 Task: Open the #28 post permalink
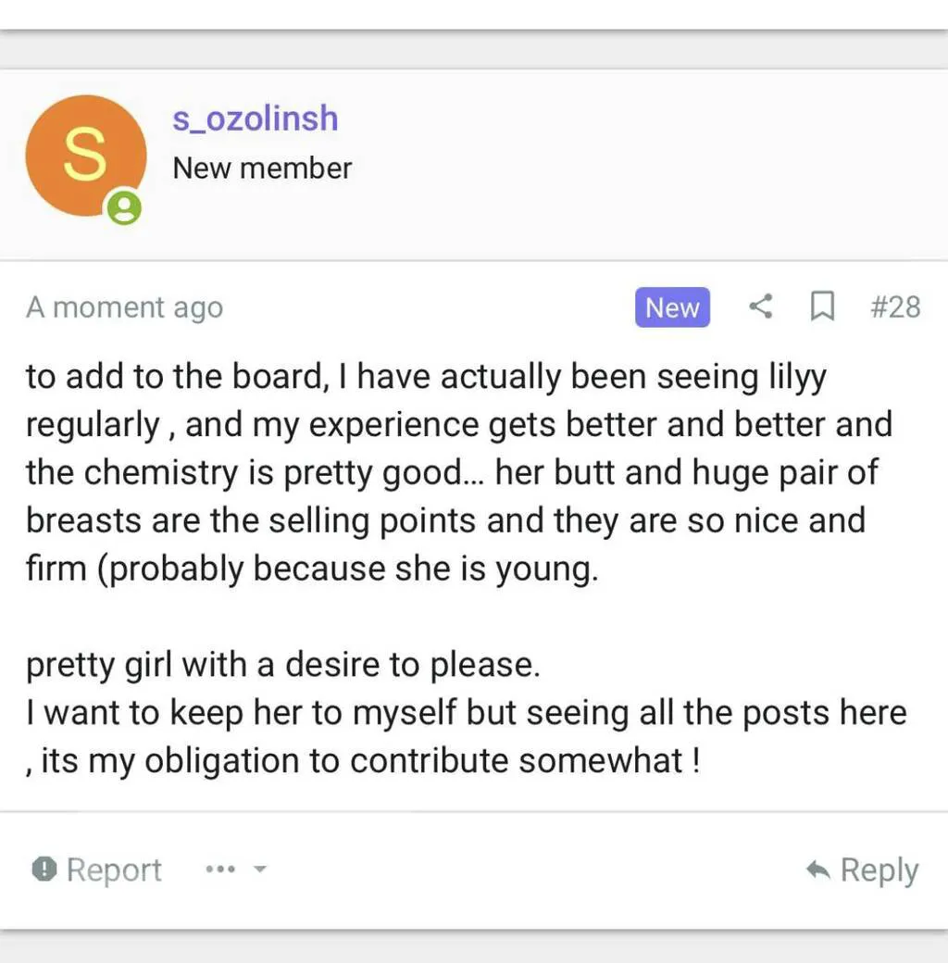895,307
